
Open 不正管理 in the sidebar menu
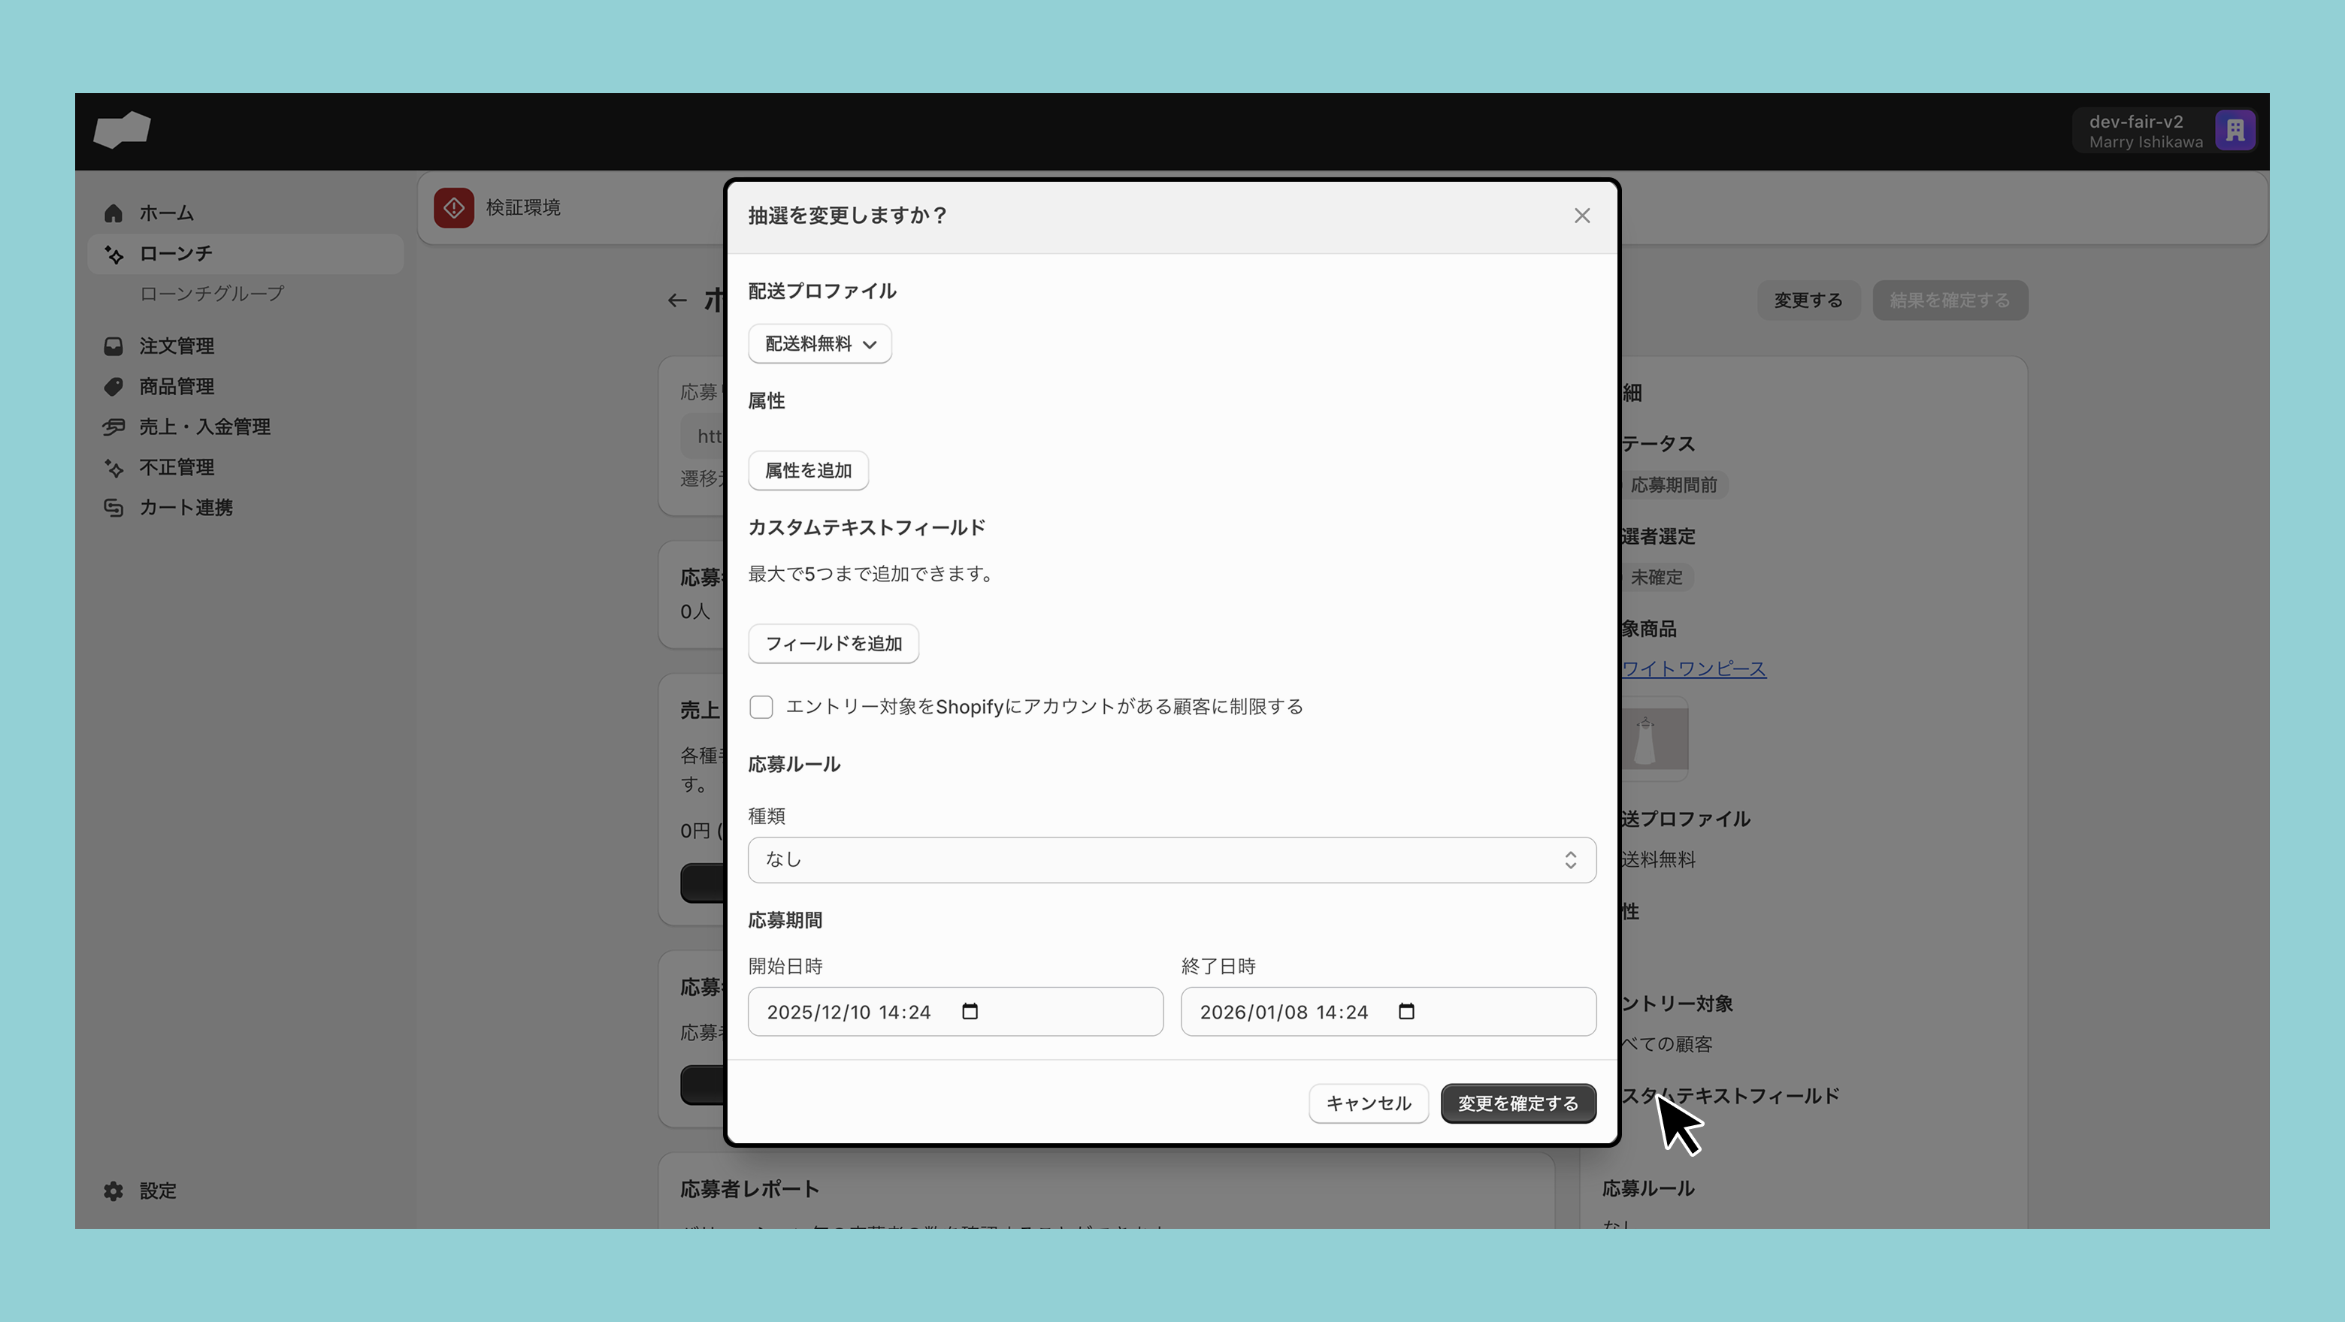(x=177, y=468)
